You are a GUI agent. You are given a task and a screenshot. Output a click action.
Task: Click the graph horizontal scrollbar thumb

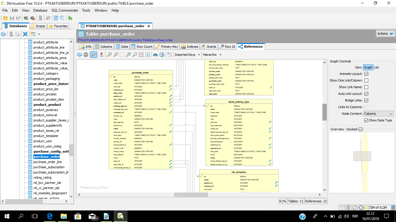tap(191, 195)
